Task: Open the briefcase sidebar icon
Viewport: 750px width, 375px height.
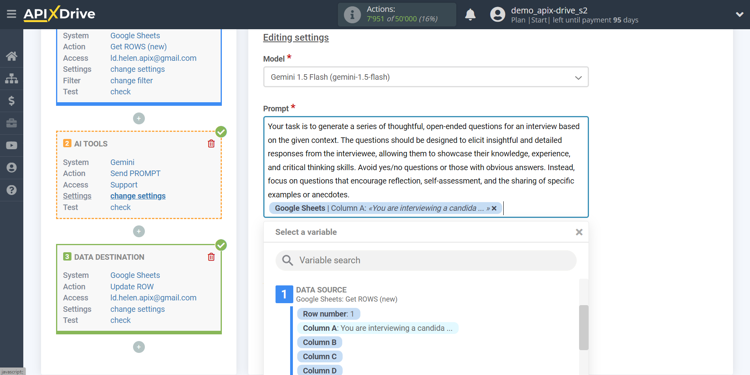Action: [x=11, y=123]
